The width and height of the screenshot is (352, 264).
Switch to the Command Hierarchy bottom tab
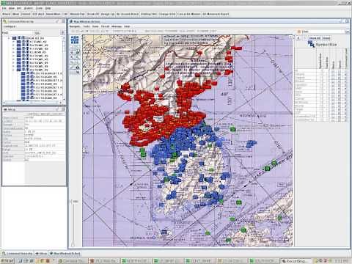(x=18, y=254)
